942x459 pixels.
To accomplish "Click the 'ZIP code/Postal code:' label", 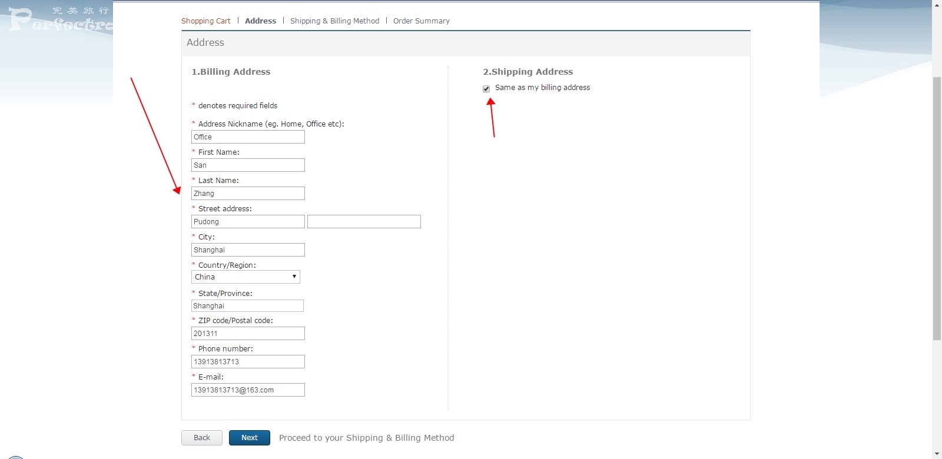I will pyautogui.click(x=235, y=321).
